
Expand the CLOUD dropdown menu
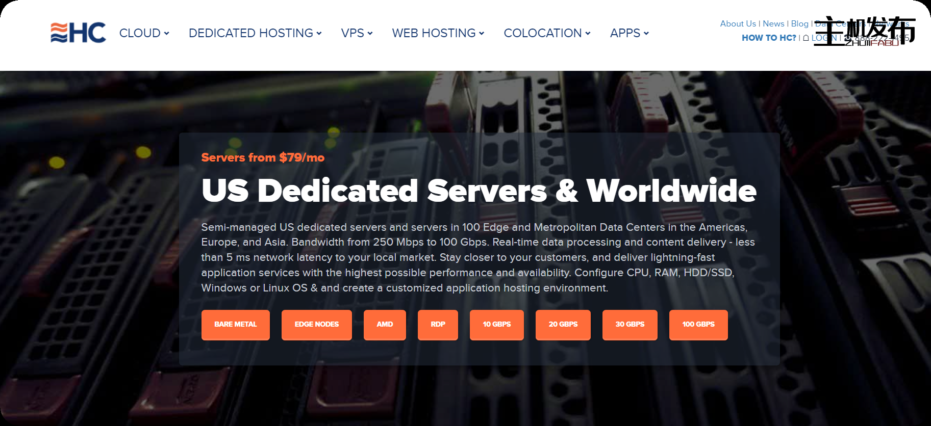pos(144,33)
